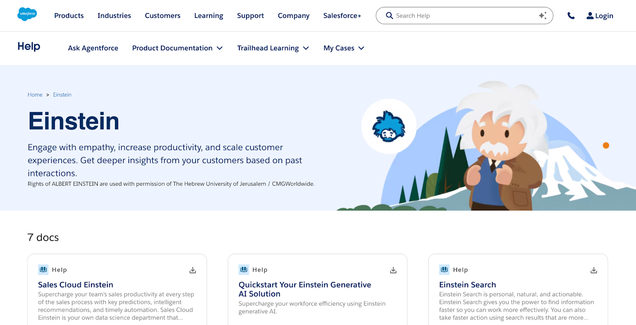Open Product Documentation menu label
This screenshot has height=325, width=636.
(x=172, y=48)
